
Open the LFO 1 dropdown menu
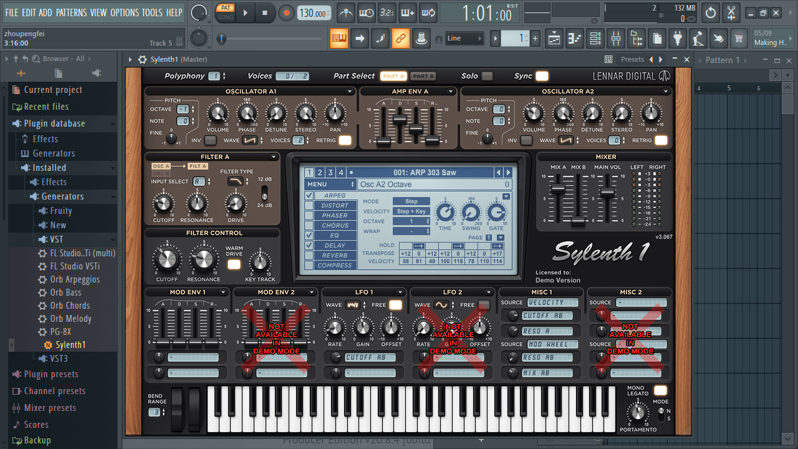point(401,292)
